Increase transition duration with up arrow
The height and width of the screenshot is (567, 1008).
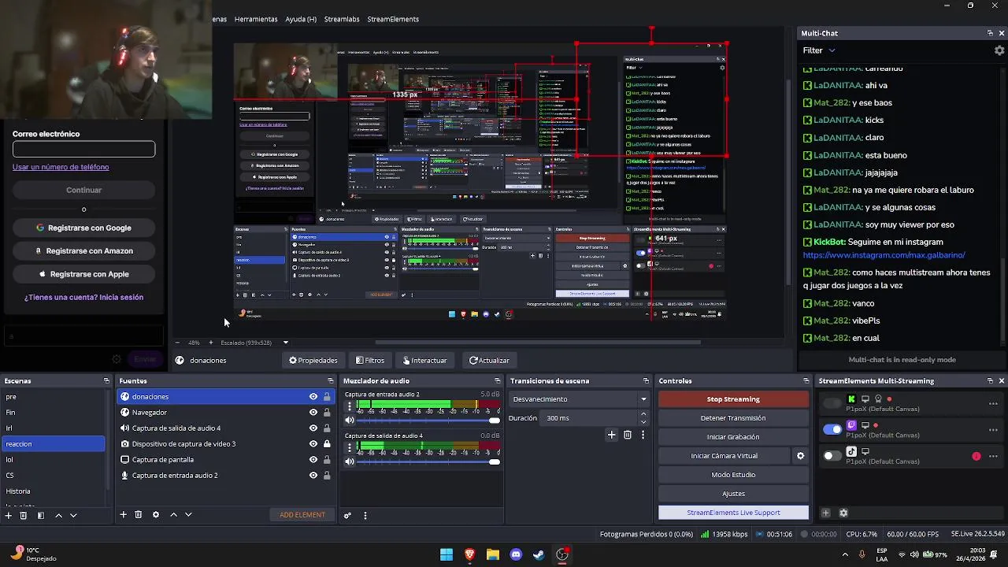pos(643,414)
